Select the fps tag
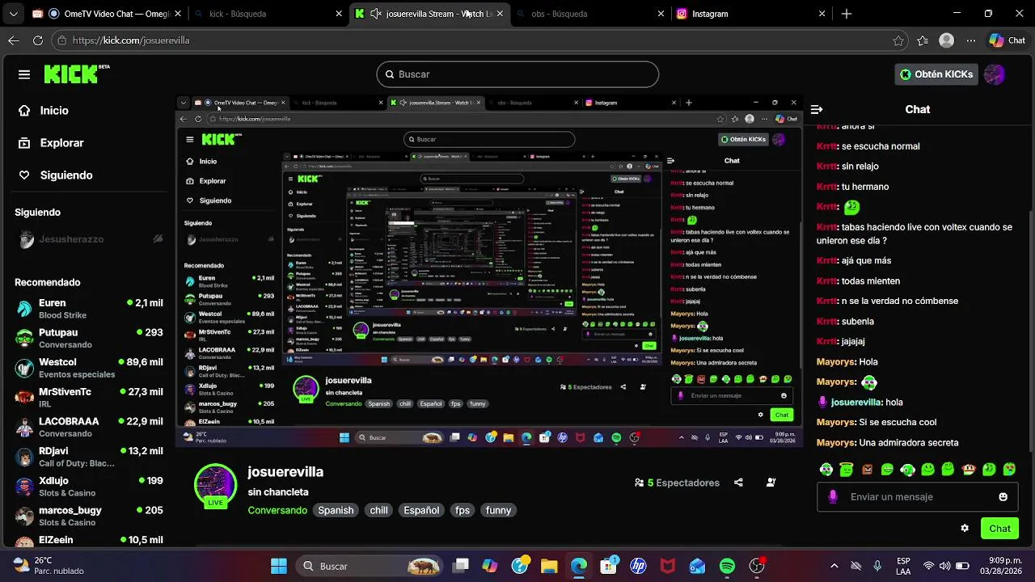 click(462, 510)
